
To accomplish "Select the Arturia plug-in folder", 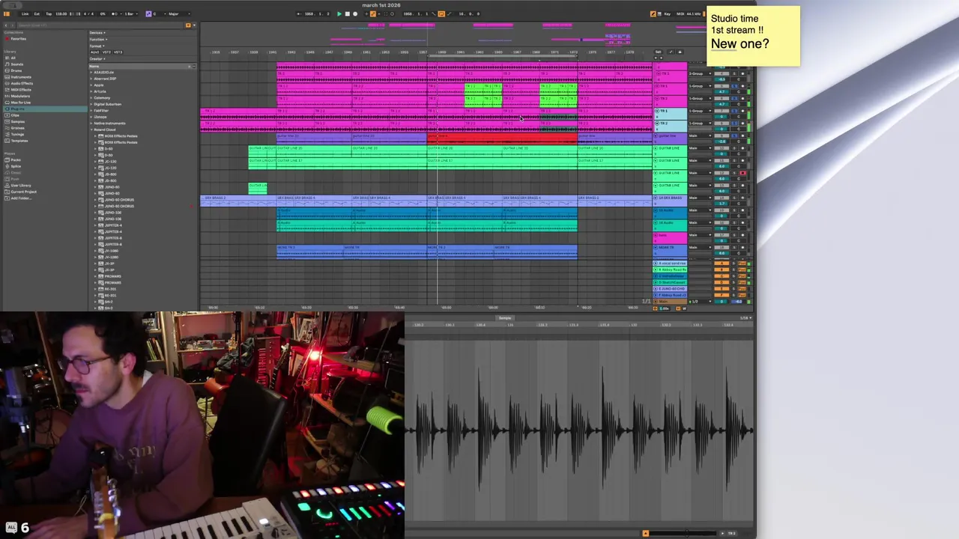I will click(x=100, y=91).
